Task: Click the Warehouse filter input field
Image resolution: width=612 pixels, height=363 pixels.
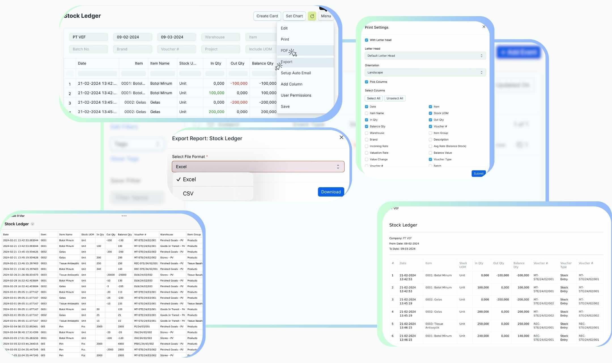Action: tap(220, 37)
